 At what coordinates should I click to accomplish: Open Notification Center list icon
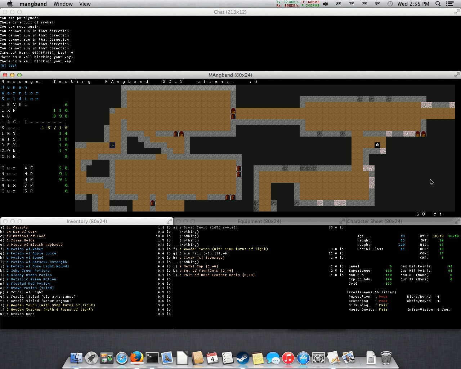point(450,4)
